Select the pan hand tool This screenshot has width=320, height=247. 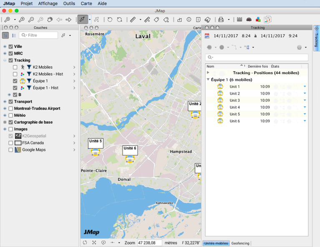[50, 20]
